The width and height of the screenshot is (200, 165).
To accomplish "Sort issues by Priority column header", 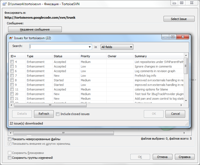I will 93,56.
